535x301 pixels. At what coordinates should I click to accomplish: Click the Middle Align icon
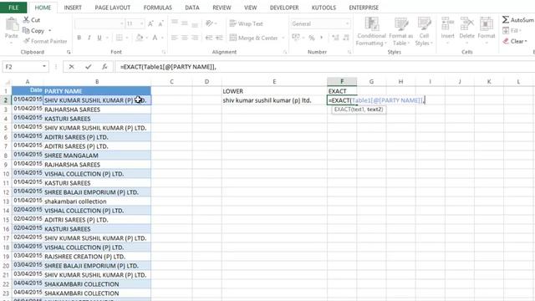coord(185,23)
